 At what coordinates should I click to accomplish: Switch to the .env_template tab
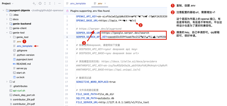click(x=76, y=4)
